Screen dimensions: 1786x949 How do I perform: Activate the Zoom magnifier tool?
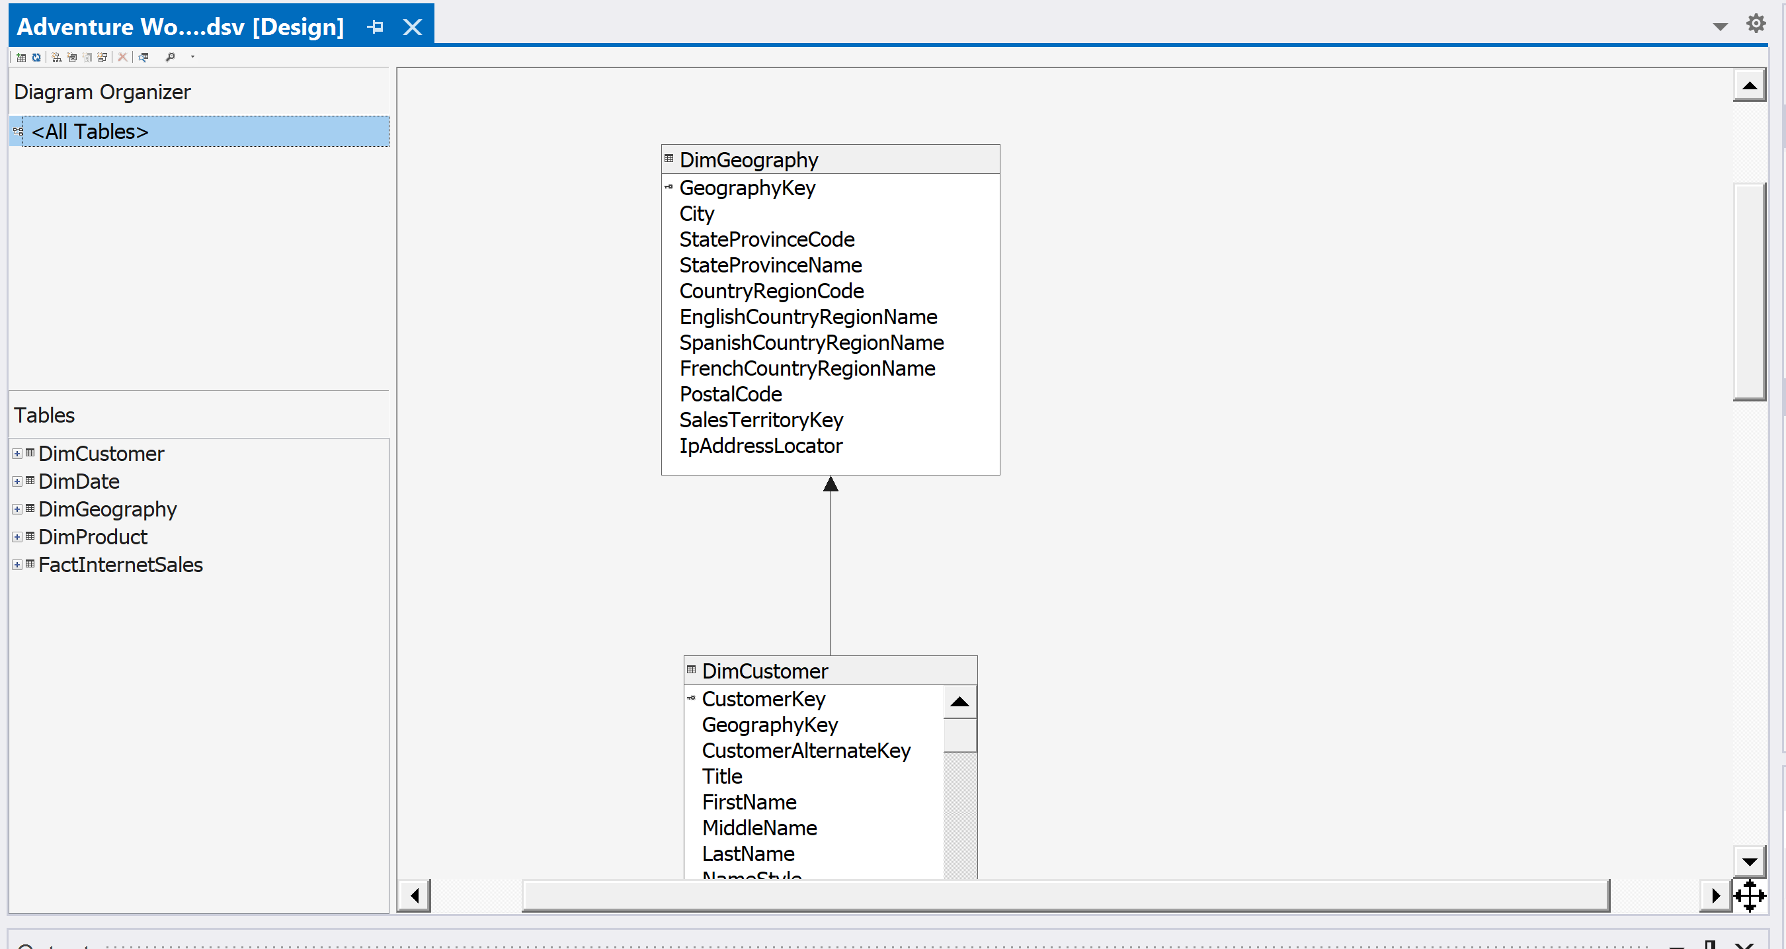pyautogui.click(x=170, y=58)
